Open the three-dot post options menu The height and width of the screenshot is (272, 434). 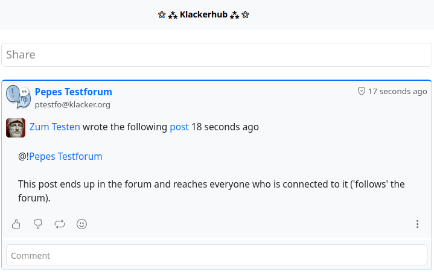click(417, 224)
